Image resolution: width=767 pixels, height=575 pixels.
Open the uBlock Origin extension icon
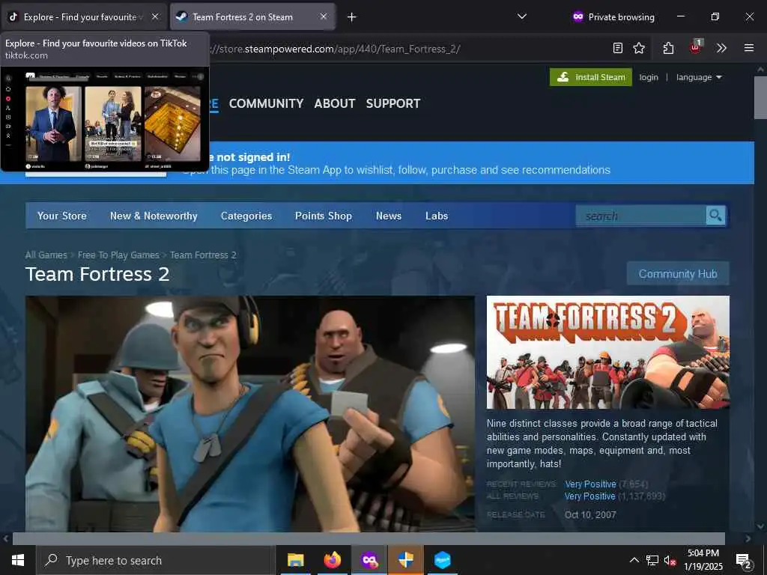click(696, 47)
